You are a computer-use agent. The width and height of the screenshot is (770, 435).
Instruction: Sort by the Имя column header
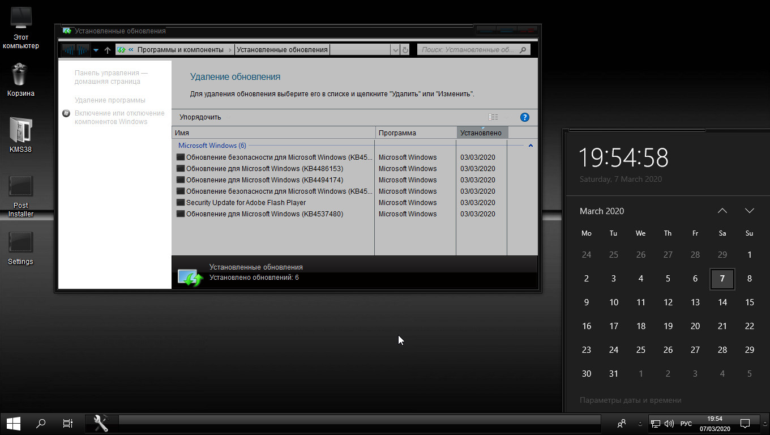(x=273, y=133)
